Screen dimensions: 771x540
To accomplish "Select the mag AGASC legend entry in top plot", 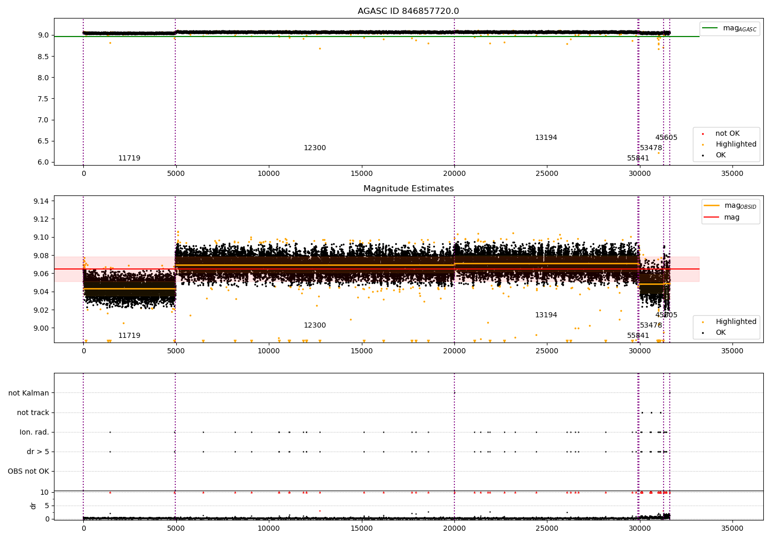I will click(729, 28).
